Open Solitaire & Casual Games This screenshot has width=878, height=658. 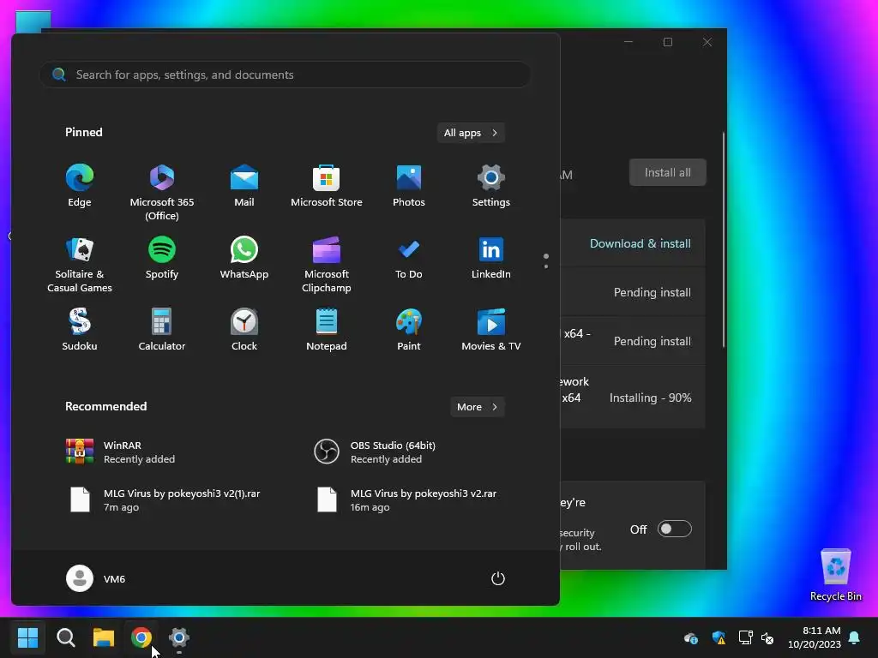click(x=80, y=265)
